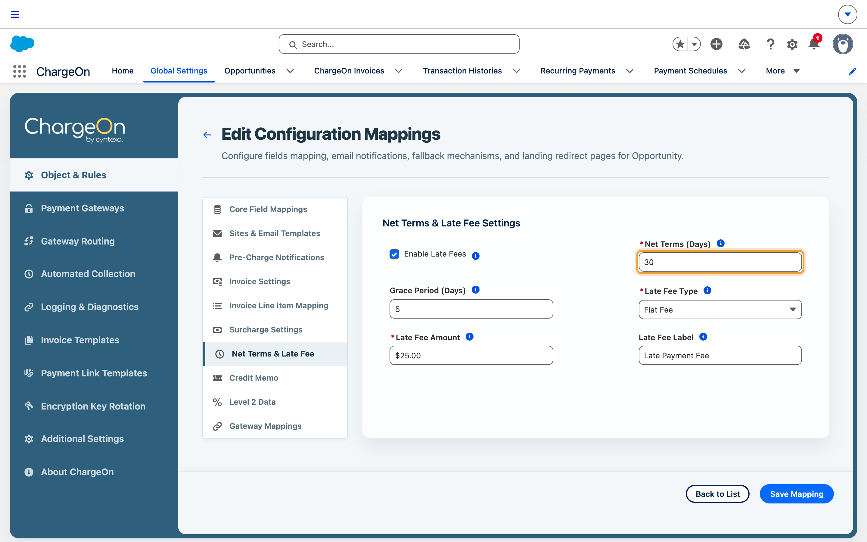
Task: Select Invoice Line Item Mapping section
Action: click(x=275, y=305)
